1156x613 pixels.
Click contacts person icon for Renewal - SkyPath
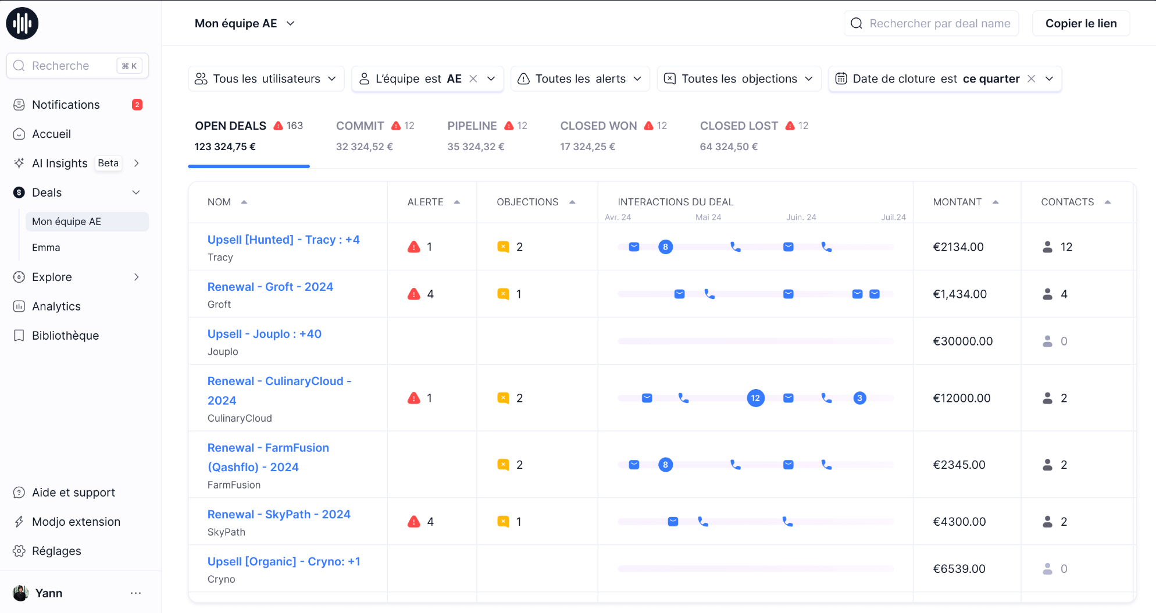click(x=1047, y=522)
